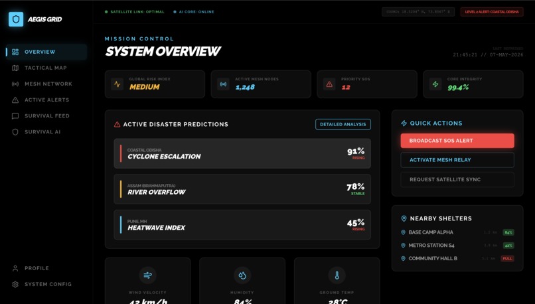Select the Cyclone Escalation prediction row
Viewport: 535px width, 304px height.
click(x=242, y=153)
